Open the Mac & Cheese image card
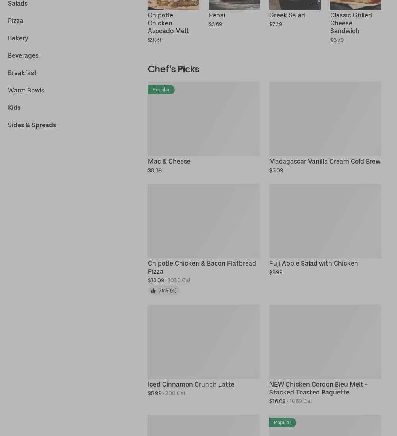This screenshot has height=436, width=397. pyautogui.click(x=204, y=119)
